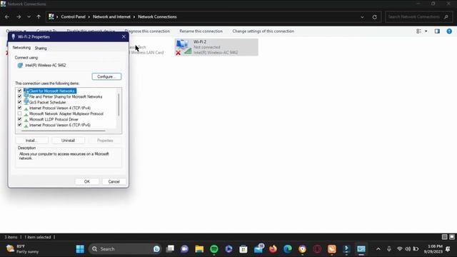Viewport: 457px width, 257px height.
Task: Open the Wi-Fi network tray icon
Action: 400,249
